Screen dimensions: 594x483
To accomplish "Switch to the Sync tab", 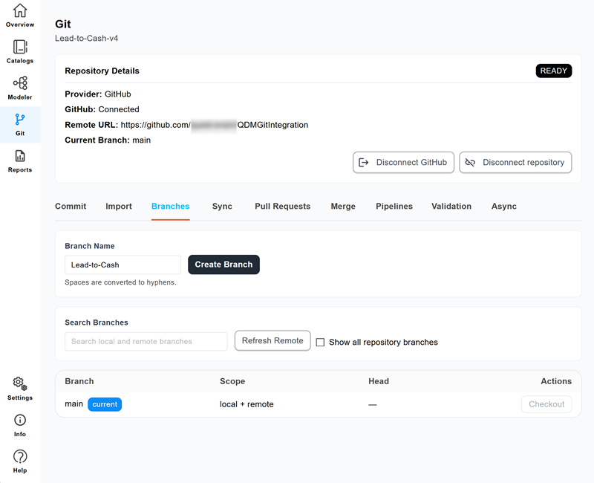I will click(222, 207).
